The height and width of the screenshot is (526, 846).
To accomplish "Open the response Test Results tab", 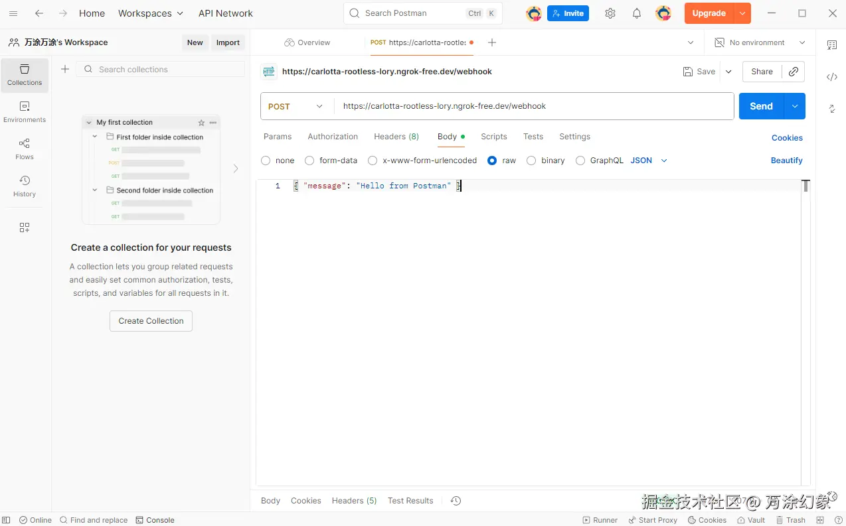I will [x=410, y=501].
